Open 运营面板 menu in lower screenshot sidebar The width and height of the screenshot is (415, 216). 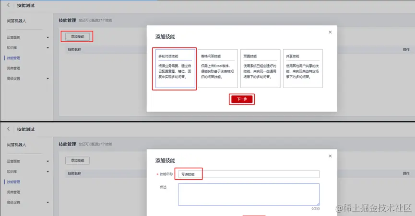click(13, 161)
